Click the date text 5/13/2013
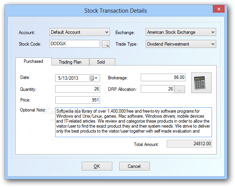 click(x=68, y=78)
